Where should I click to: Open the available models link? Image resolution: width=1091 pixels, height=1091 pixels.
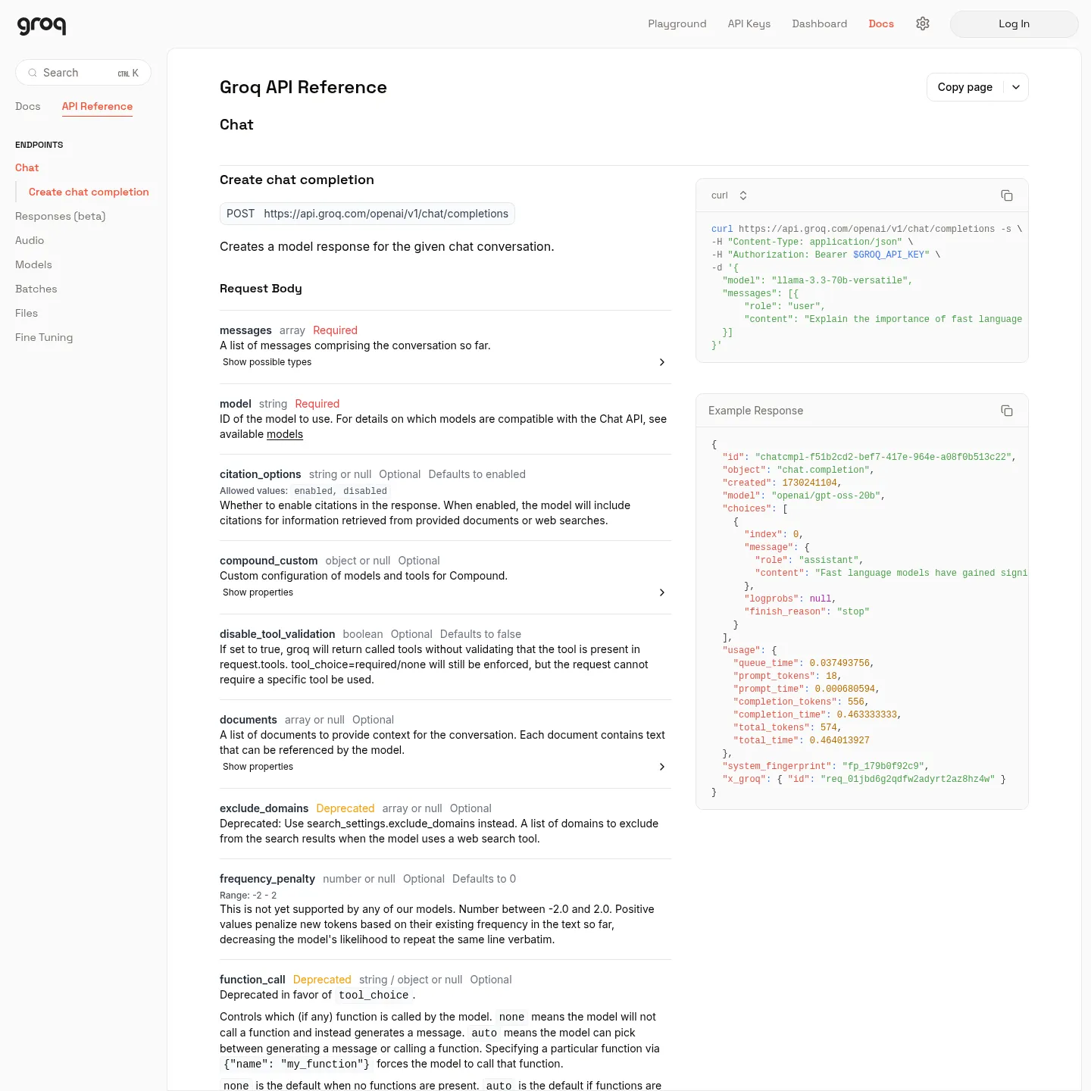[285, 434]
